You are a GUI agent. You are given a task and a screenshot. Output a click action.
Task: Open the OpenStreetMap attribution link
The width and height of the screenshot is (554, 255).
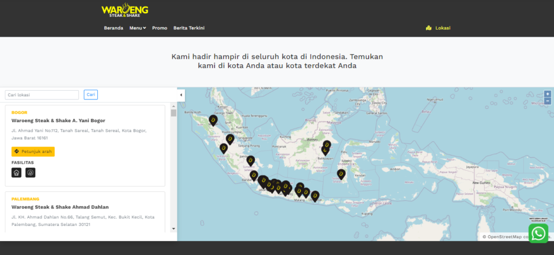pos(505,237)
